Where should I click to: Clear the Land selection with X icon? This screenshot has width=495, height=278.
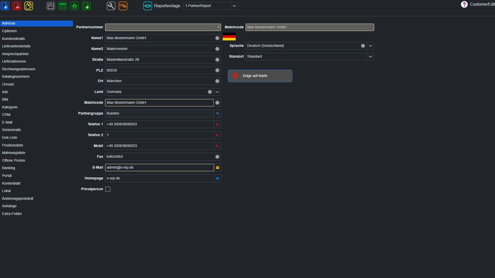click(210, 92)
